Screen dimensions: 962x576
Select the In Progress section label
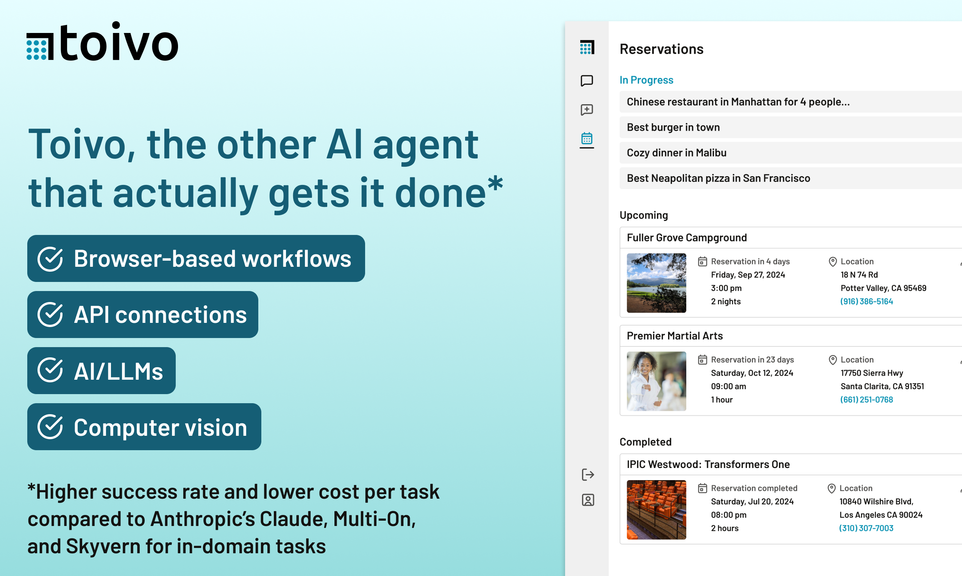click(646, 80)
